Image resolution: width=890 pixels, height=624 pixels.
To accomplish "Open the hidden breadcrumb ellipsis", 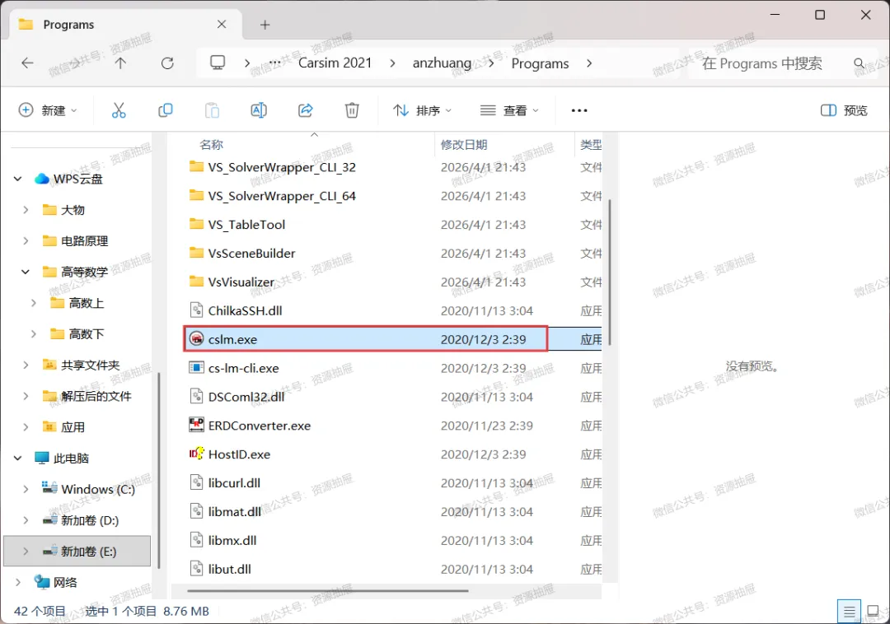I will pyautogui.click(x=274, y=63).
